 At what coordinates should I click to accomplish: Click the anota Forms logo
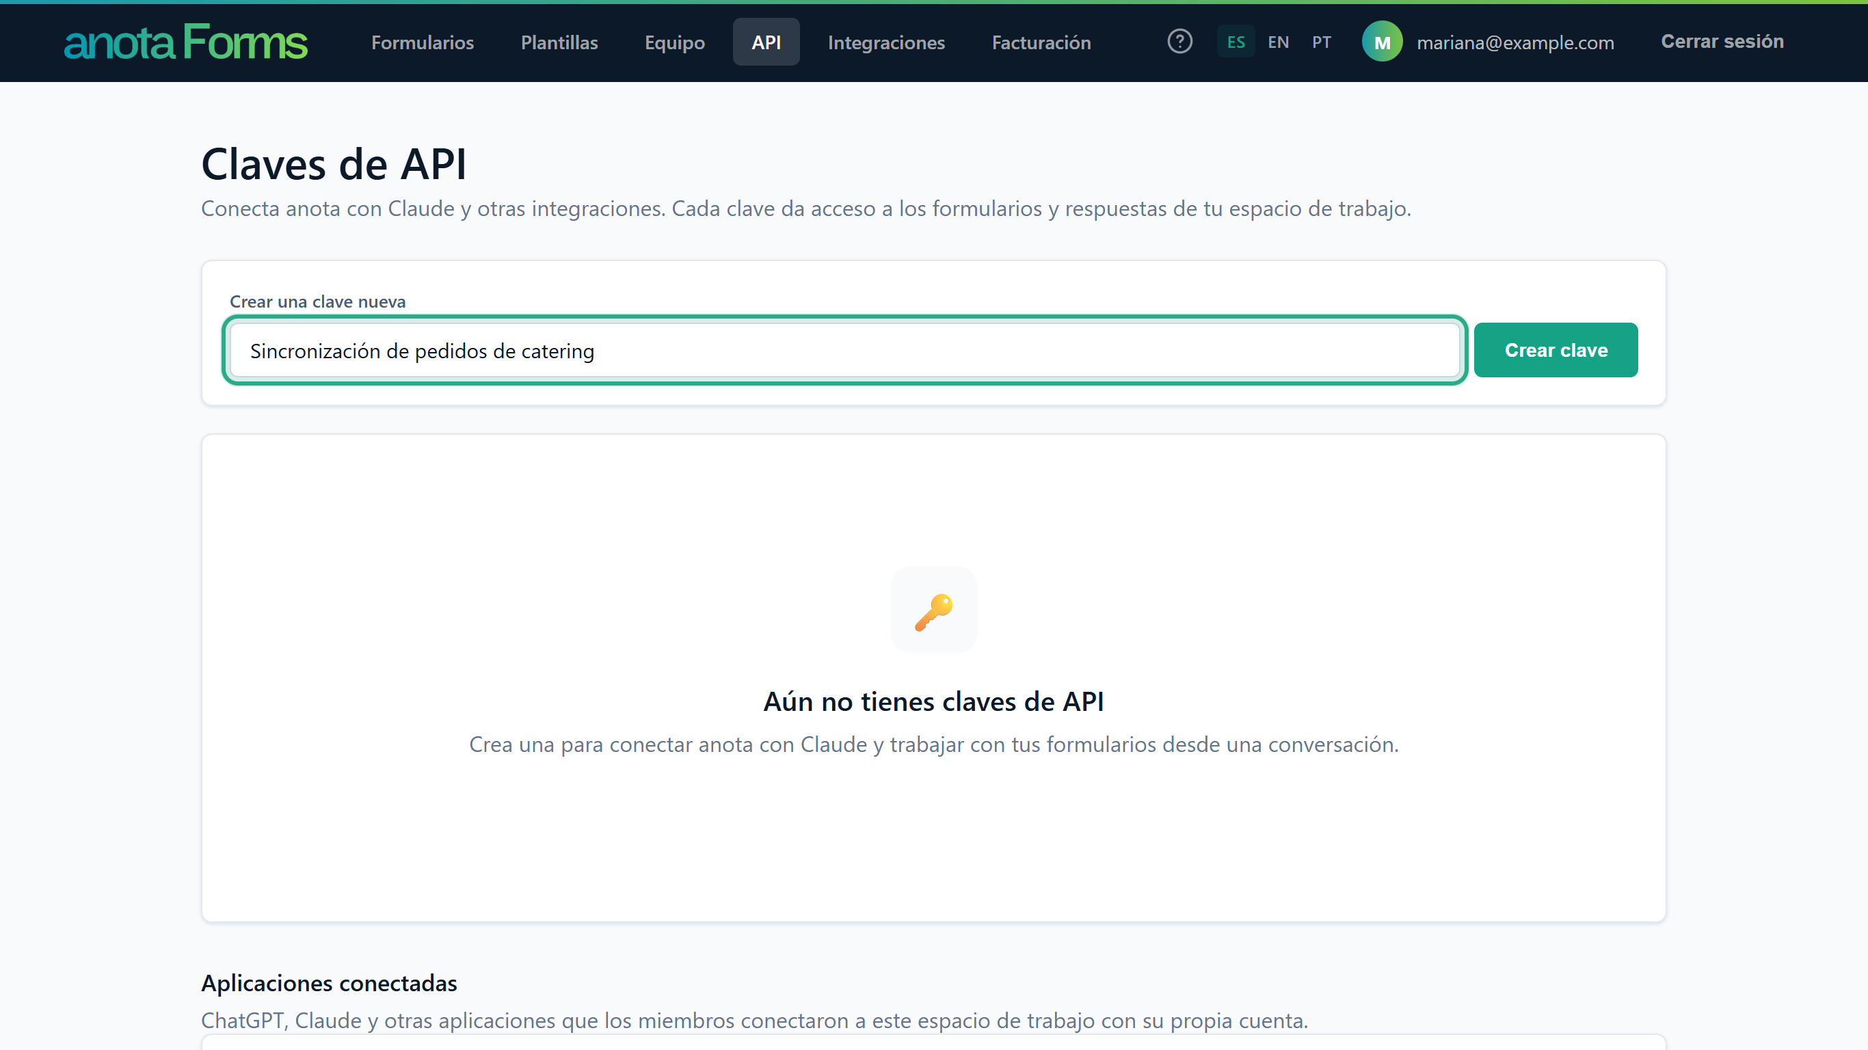pyautogui.click(x=187, y=42)
